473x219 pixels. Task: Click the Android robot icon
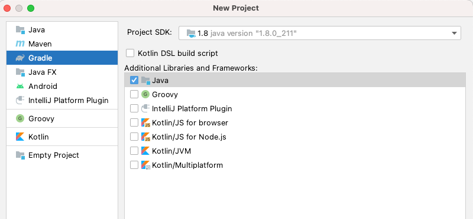(x=20, y=86)
